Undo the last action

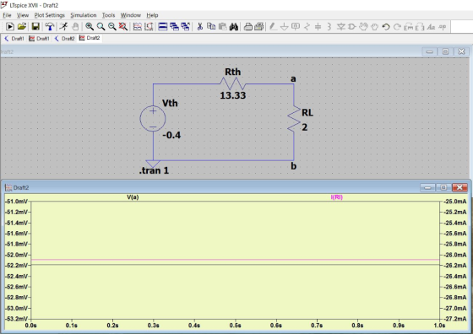386,27
